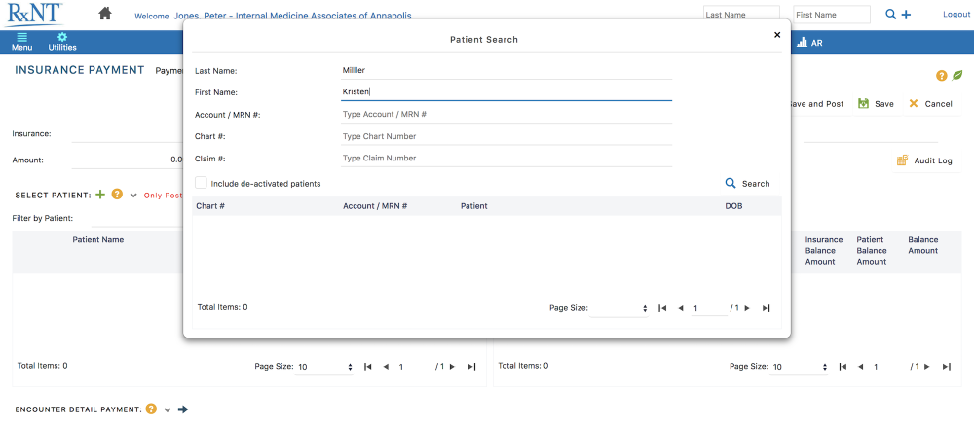
Task: Open the Menu icon in blue bar
Action: pos(21,42)
